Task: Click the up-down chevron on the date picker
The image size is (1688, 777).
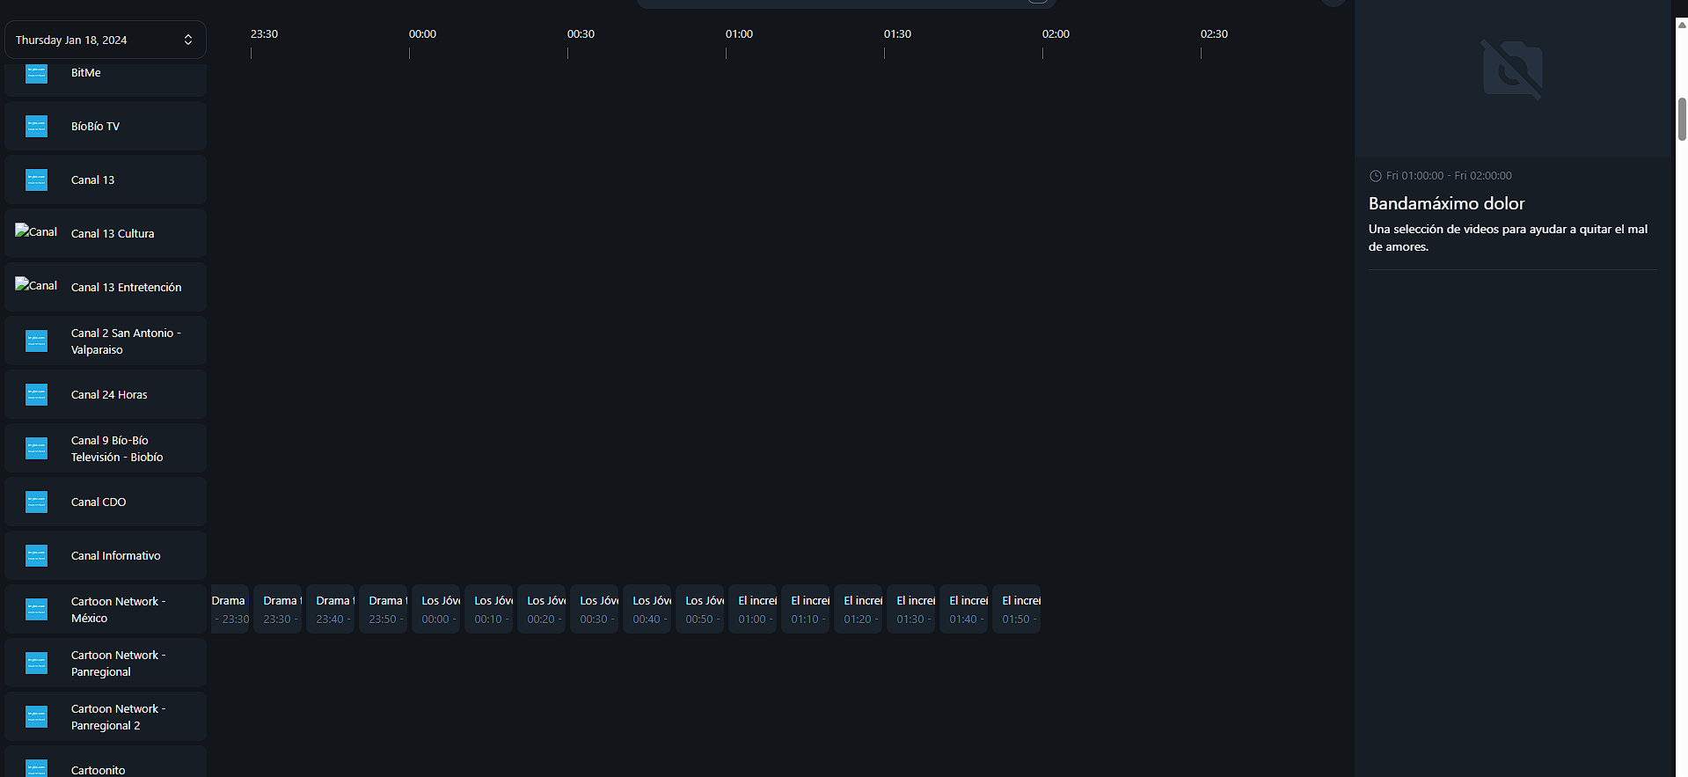Action: [x=188, y=40]
